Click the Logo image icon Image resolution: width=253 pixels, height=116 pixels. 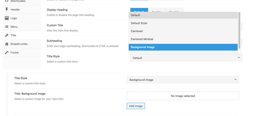coord(7,18)
